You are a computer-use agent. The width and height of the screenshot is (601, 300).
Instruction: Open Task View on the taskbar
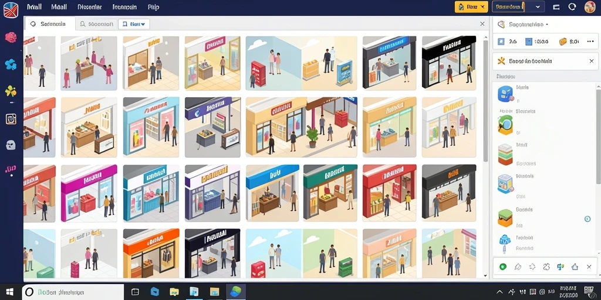coord(135,292)
